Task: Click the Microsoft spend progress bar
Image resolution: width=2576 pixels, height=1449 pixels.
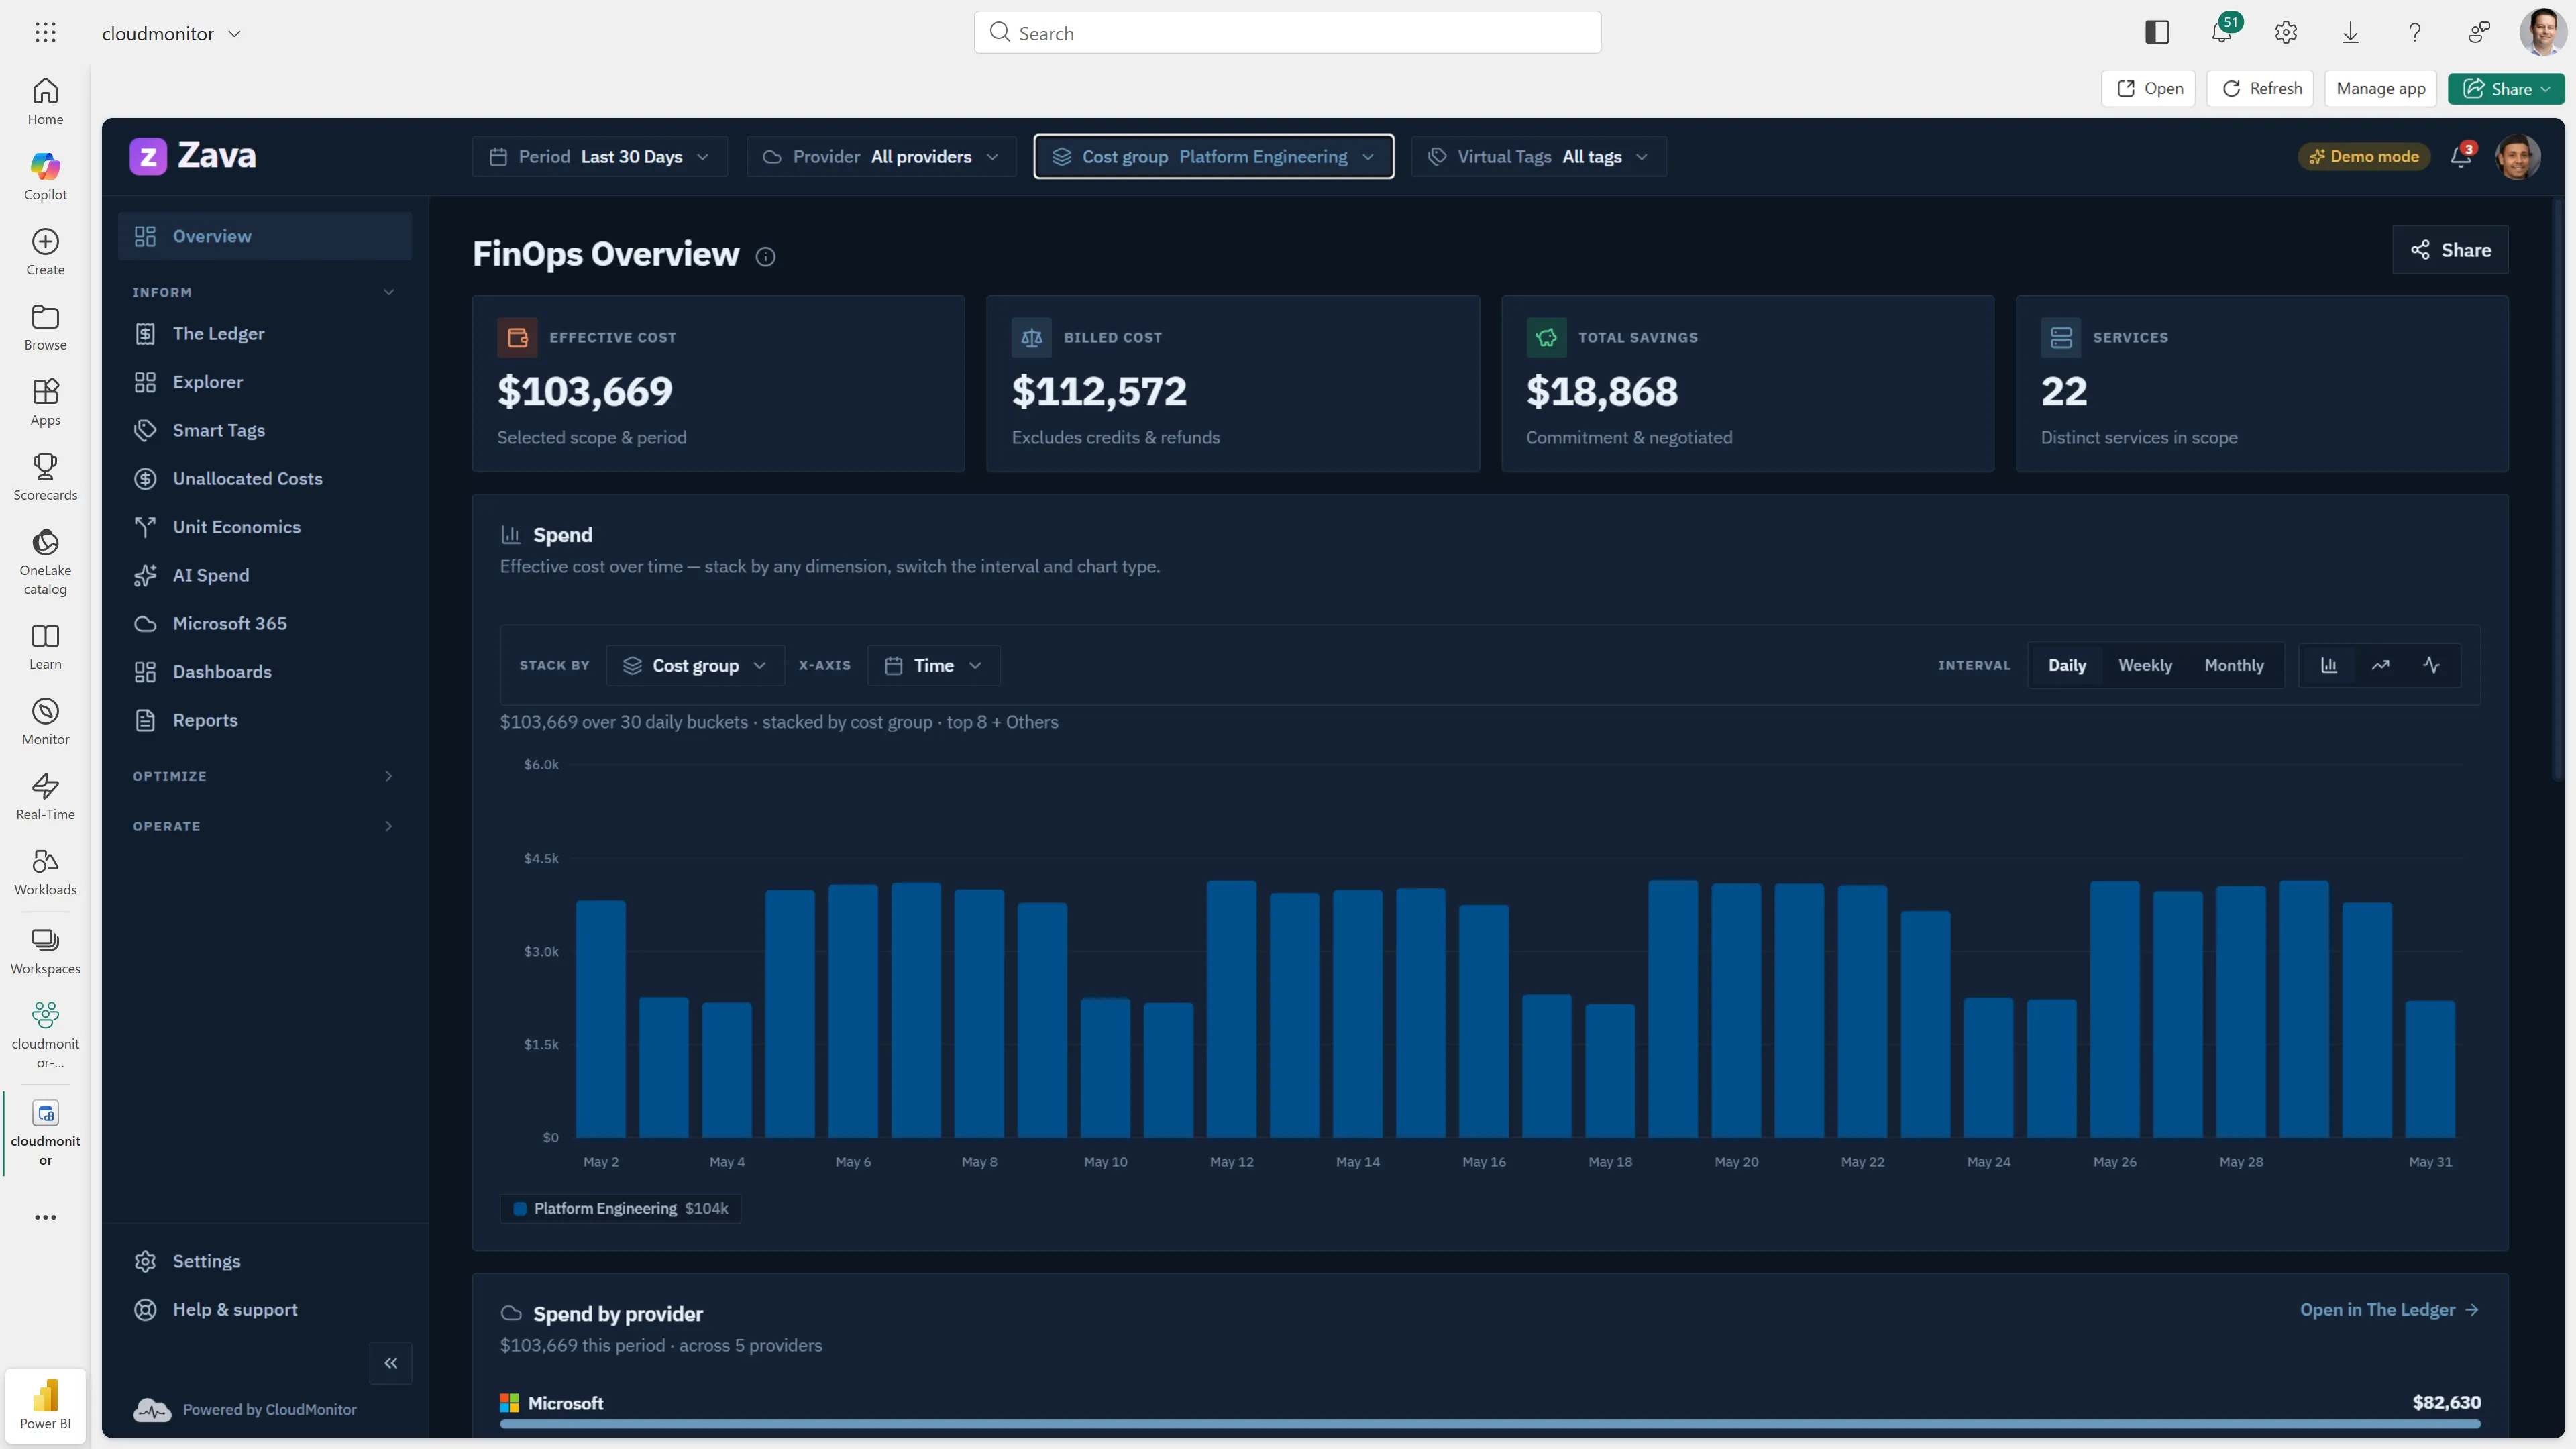Action: pos(1490,1423)
